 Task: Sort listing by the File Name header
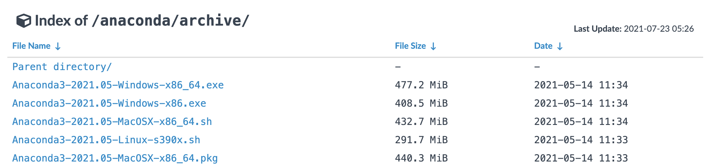tap(31, 46)
